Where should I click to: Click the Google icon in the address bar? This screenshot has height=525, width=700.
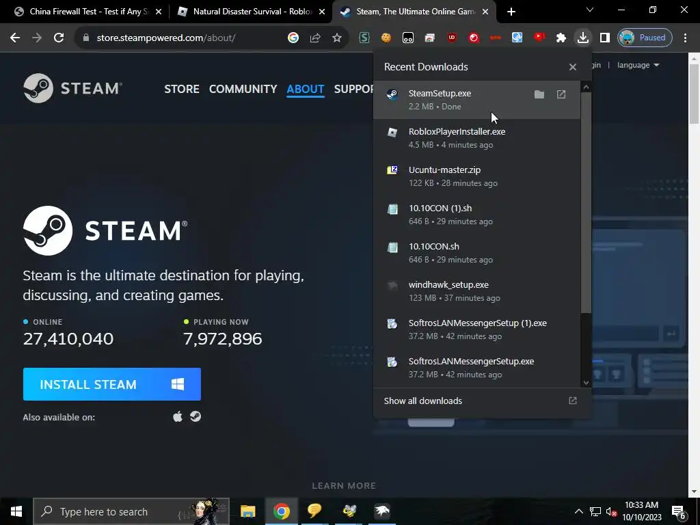tap(293, 38)
